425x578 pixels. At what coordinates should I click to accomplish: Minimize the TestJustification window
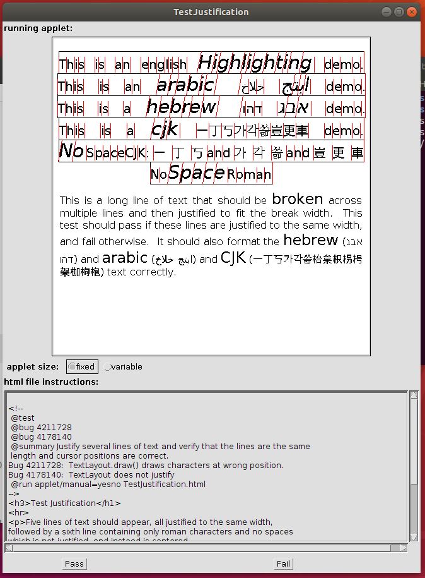coord(385,11)
